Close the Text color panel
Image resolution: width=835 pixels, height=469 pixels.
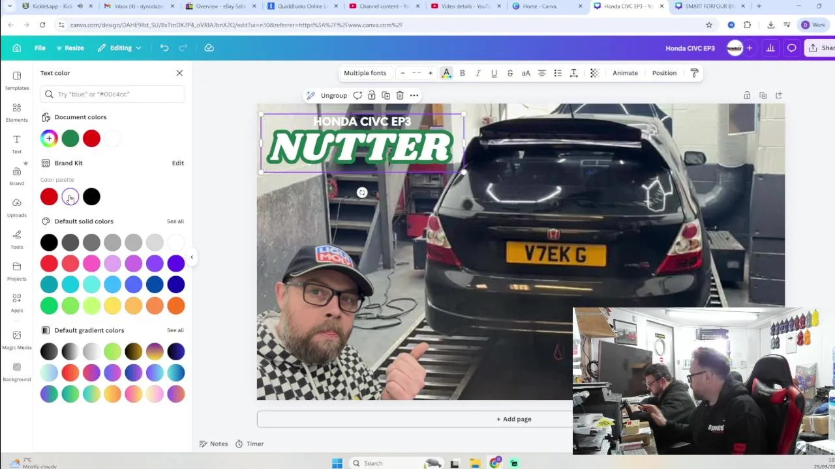click(179, 73)
